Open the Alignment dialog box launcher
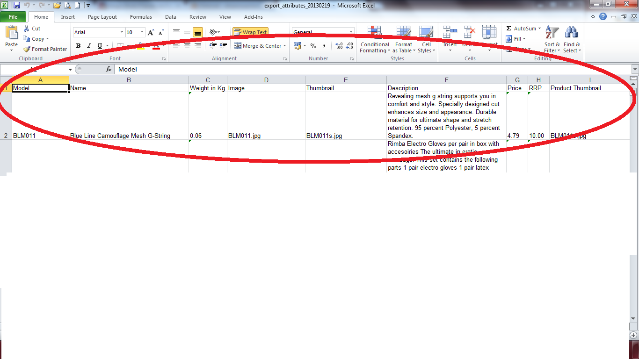 pyautogui.click(x=285, y=59)
